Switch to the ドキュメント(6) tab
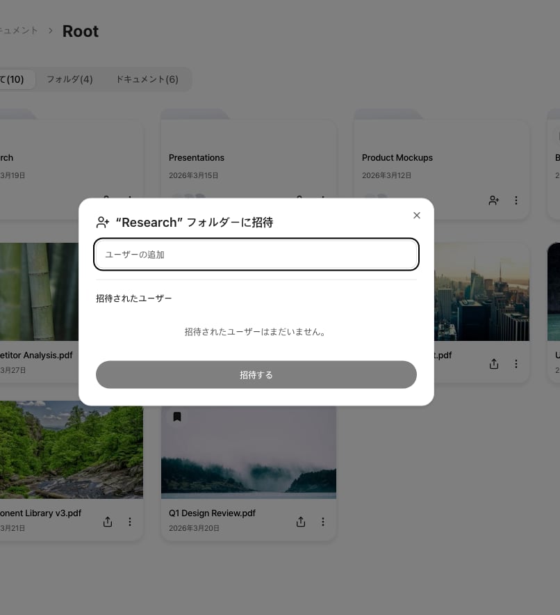 pyautogui.click(x=147, y=79)
